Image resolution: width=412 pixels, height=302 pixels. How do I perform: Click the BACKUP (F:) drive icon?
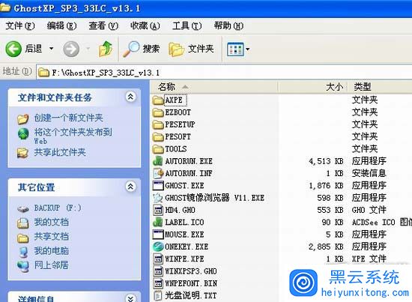[23, 208]
